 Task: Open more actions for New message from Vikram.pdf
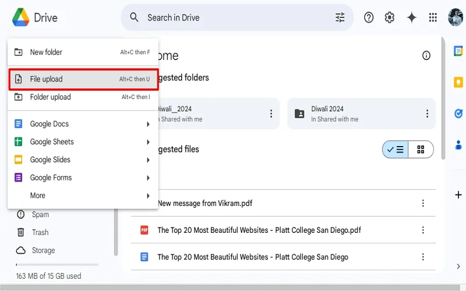pyautogui.click(x=423, y=203)
